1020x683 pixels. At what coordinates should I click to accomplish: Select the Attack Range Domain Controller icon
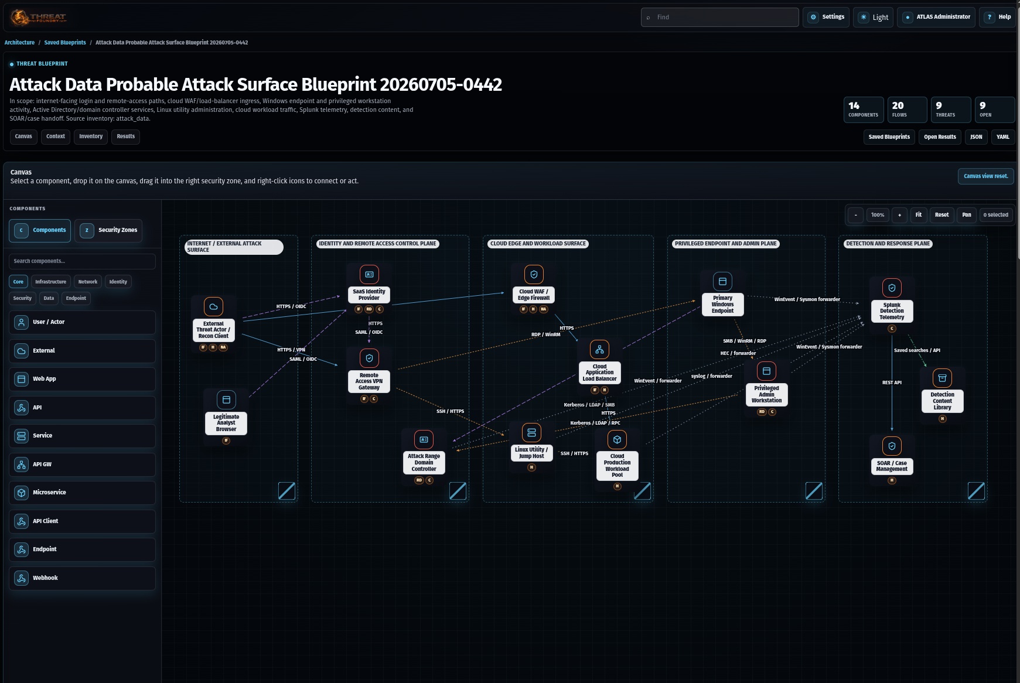point(424,439)
